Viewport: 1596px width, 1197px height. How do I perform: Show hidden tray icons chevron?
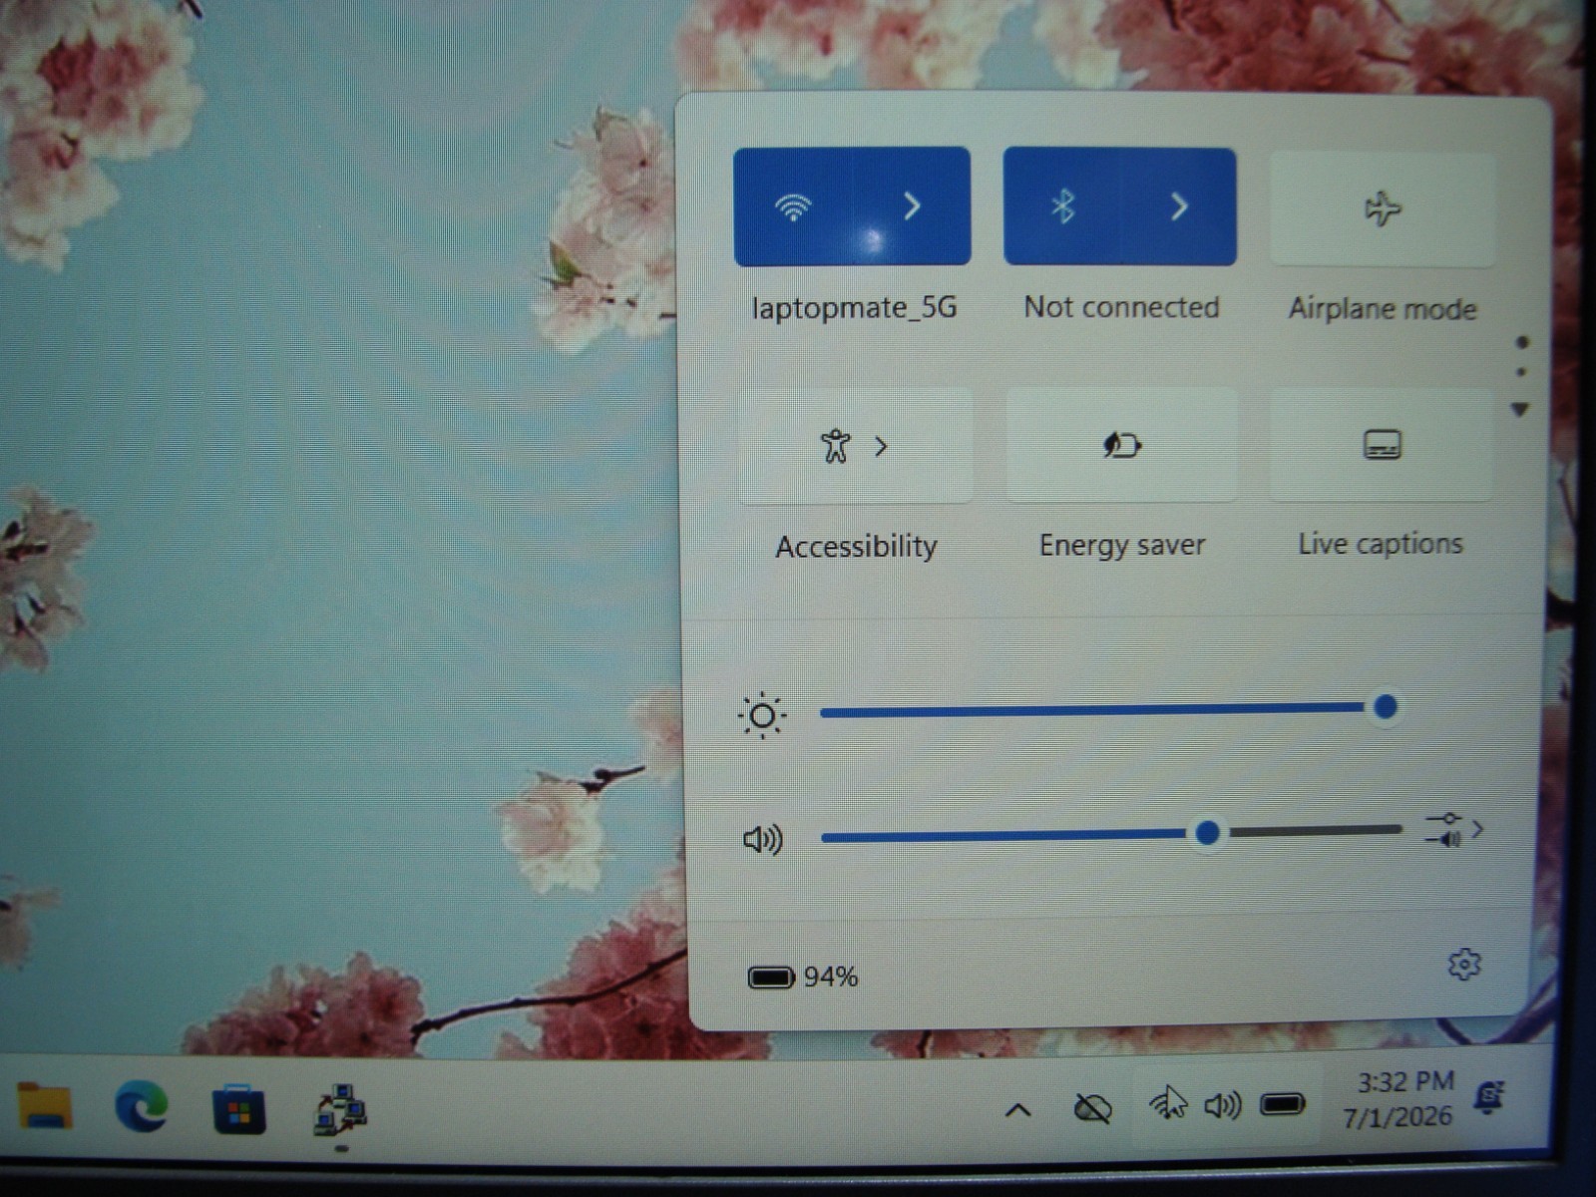coord(1017,1109)
